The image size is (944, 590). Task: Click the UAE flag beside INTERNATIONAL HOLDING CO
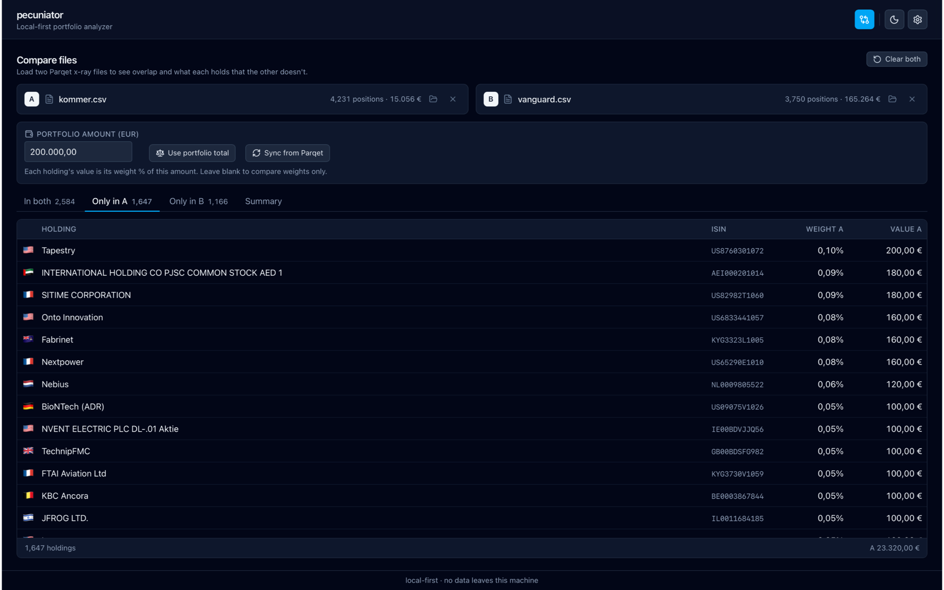coord(29,272)
